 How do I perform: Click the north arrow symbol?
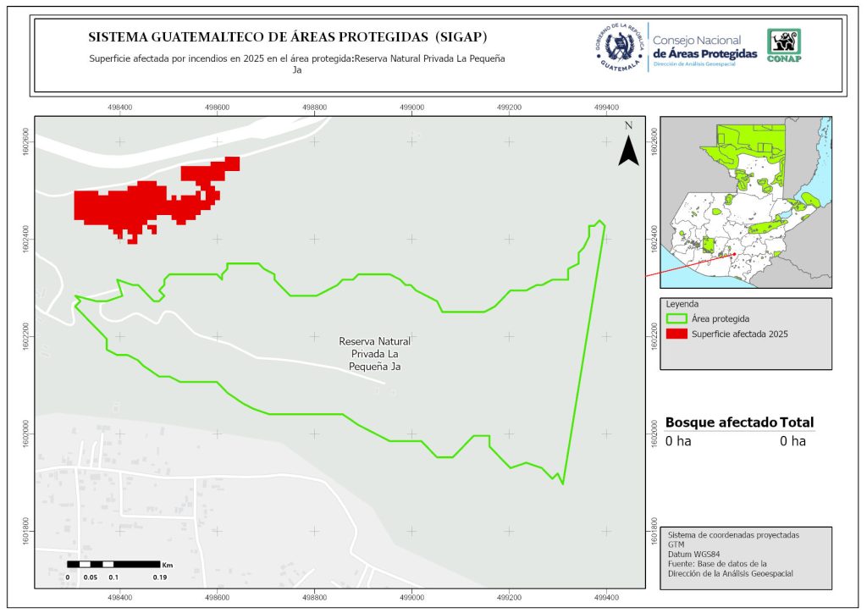tap(627, 151)
